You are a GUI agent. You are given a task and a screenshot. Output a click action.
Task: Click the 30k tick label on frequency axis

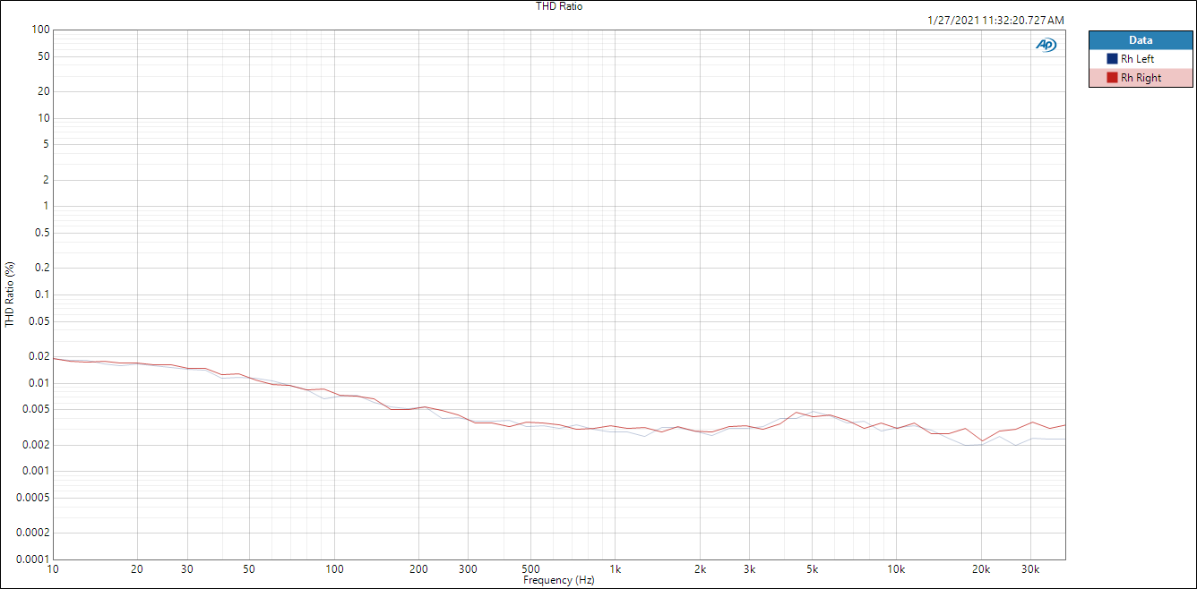click(1030, 569)
